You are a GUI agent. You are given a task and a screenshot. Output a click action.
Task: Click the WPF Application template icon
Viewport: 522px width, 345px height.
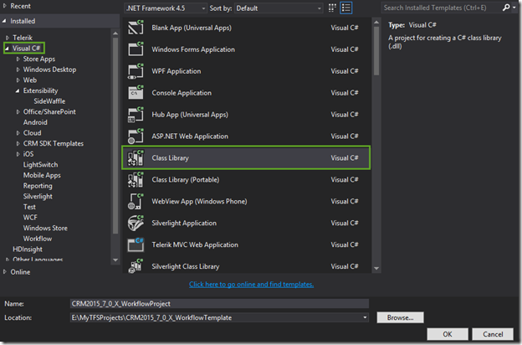point(136,70)
